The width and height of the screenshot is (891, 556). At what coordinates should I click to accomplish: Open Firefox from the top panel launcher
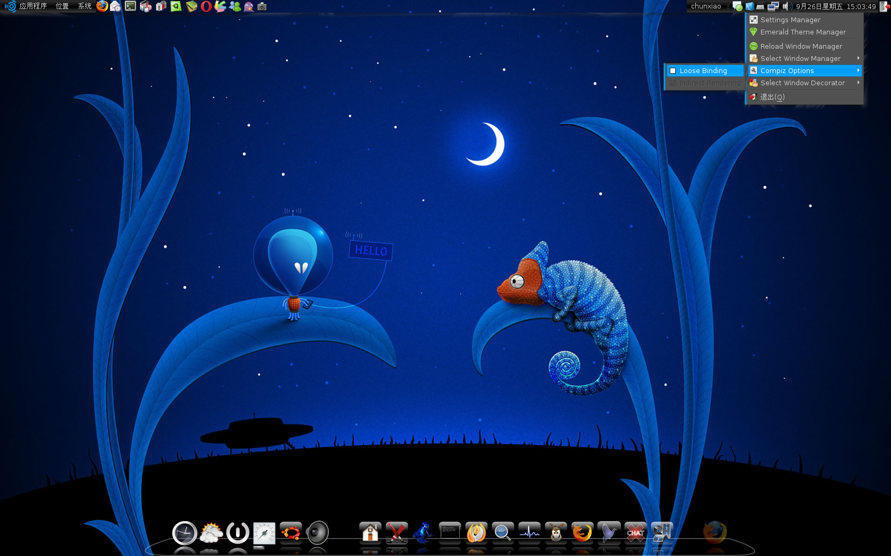click(102, 6)
